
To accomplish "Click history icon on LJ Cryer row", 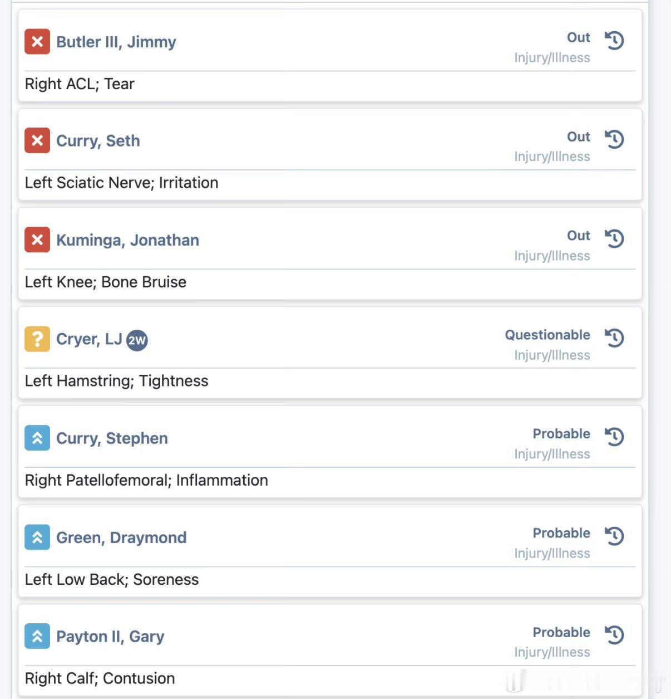I will click(615, 338).
